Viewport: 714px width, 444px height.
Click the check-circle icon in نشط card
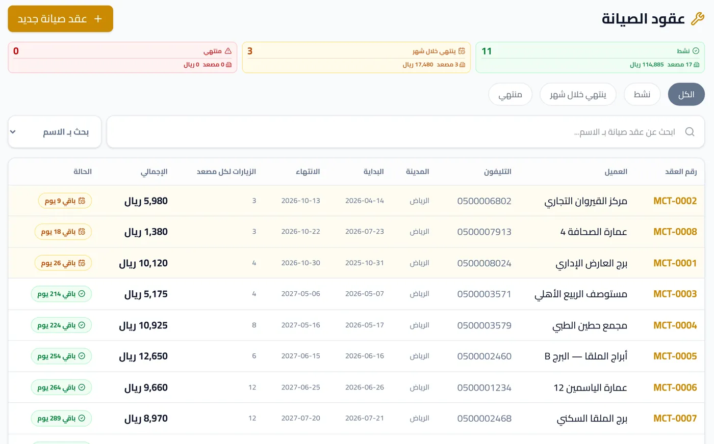tap(696, 51)
